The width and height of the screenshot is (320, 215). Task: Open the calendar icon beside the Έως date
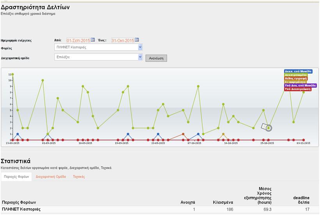137,40
